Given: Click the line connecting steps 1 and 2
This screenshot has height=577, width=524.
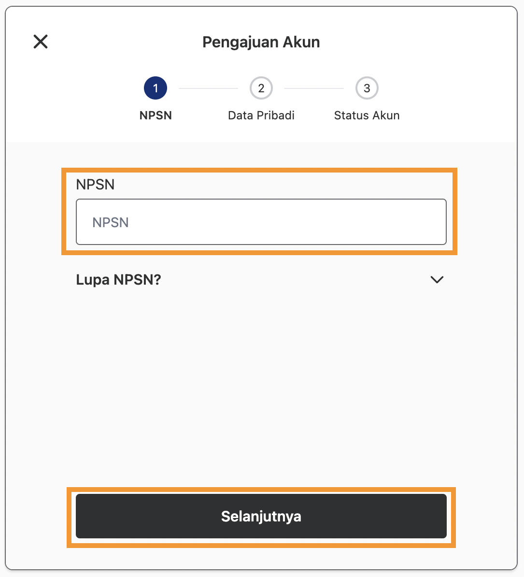Looking at the screenshot, I should point(208,88).
